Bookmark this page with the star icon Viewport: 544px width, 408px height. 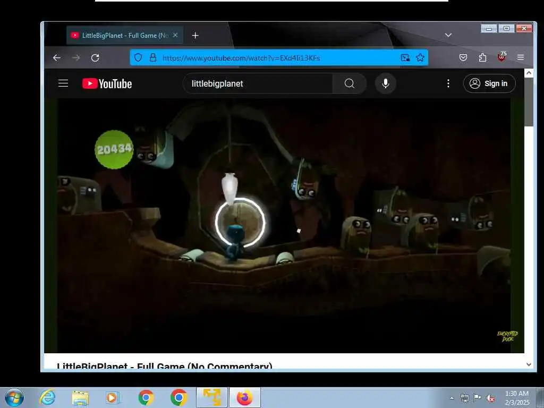tap(420, 57)
